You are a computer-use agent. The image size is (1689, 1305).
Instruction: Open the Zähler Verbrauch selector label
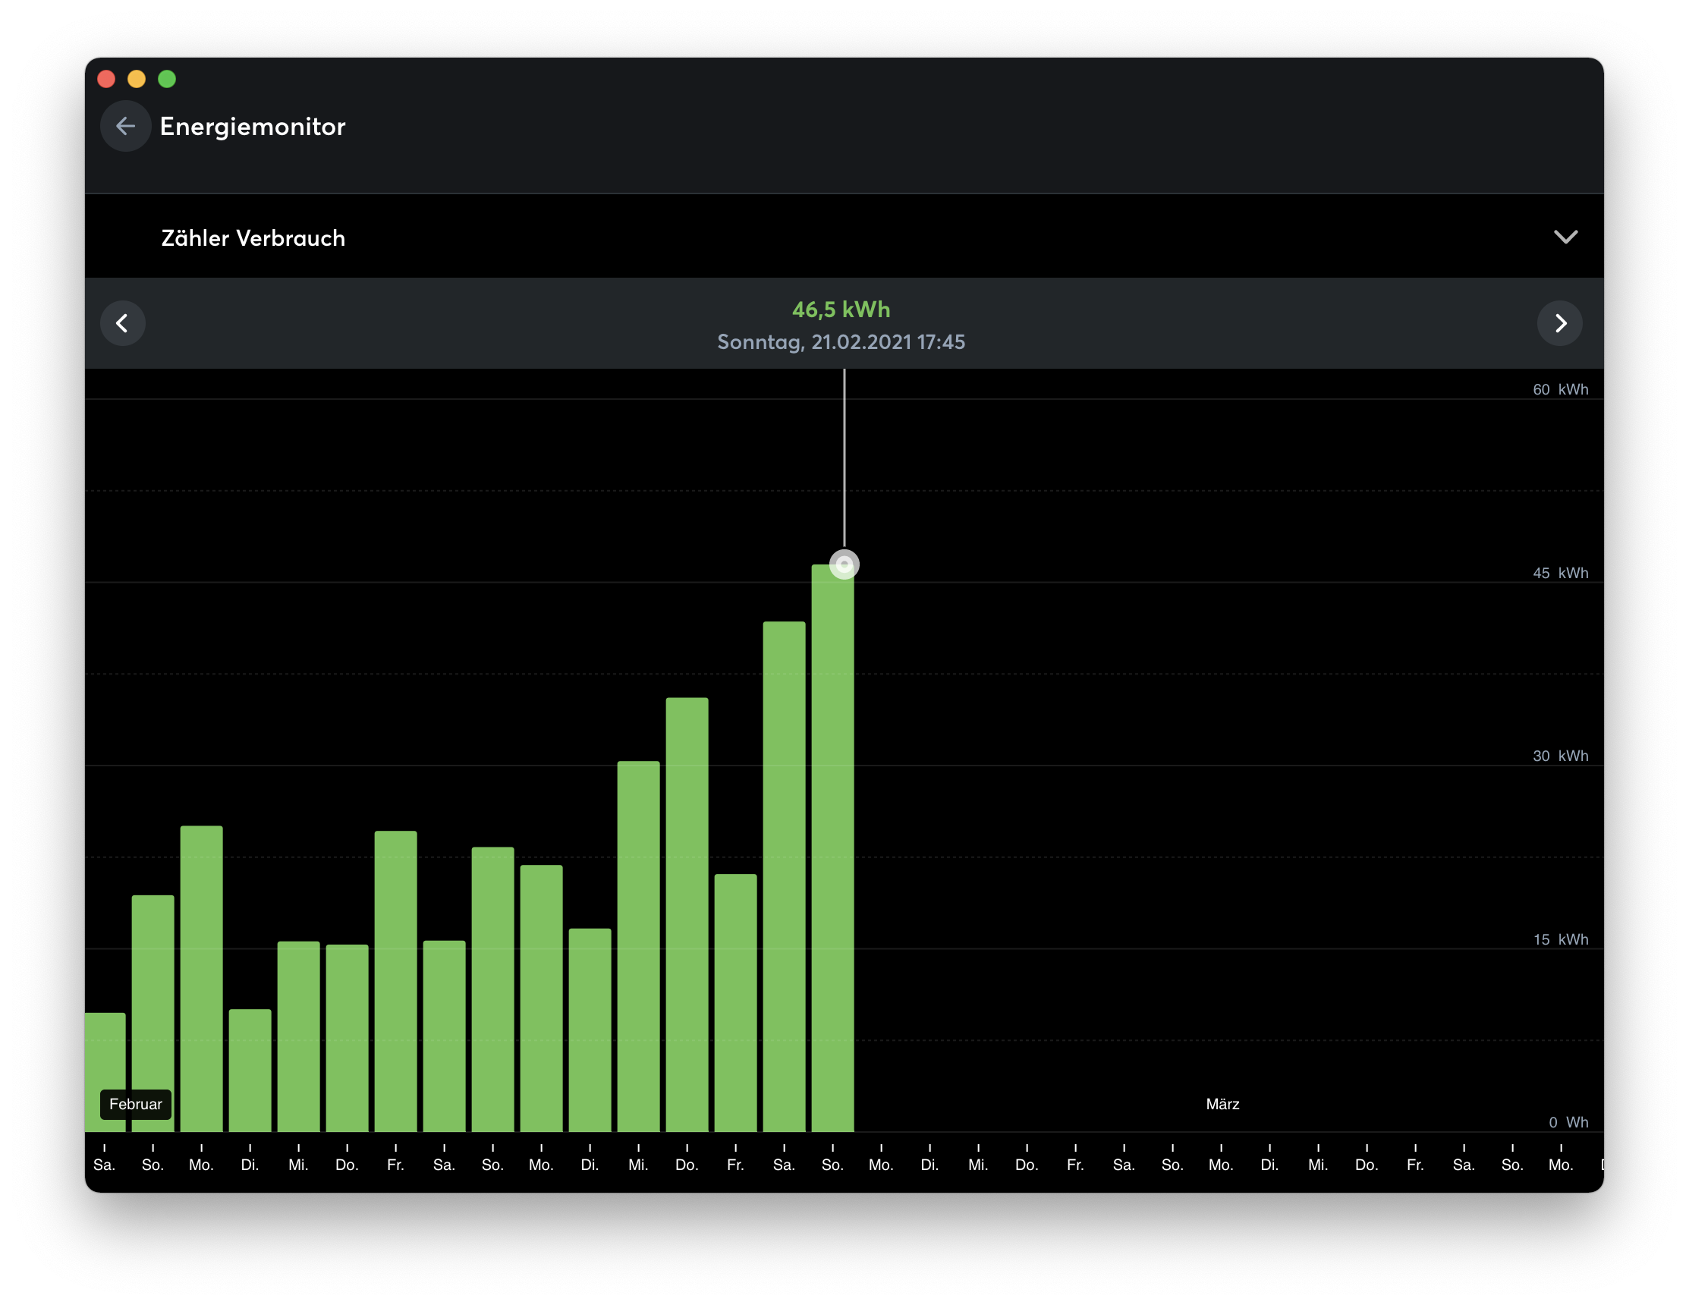[253, 238]
